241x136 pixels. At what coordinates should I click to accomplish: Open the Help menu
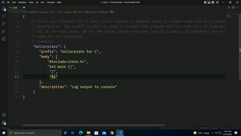pos(59,2)
